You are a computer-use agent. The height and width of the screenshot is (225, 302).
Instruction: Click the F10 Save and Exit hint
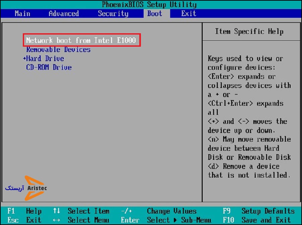click(x=258, y=220)
